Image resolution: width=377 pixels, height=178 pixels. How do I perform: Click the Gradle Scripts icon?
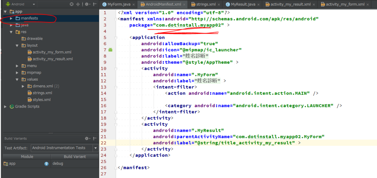[x=11, y=106]
